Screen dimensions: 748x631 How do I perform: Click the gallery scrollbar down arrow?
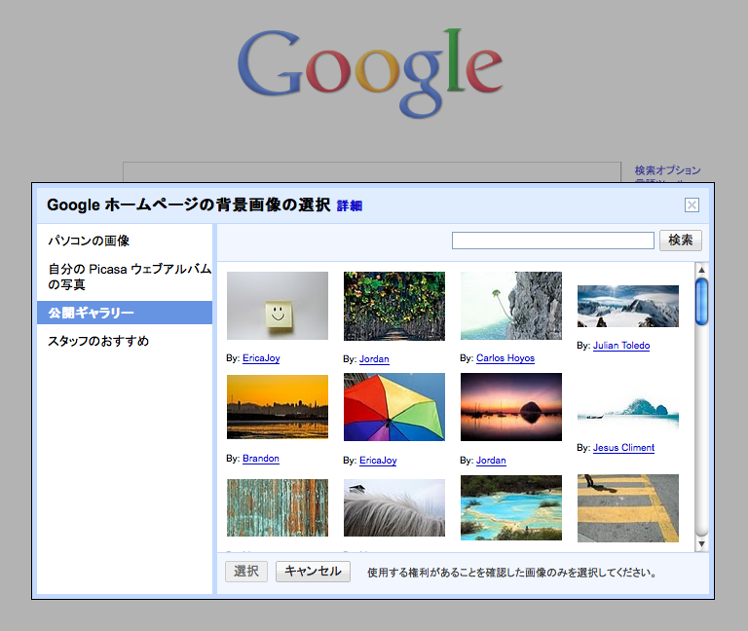[701, 543]
